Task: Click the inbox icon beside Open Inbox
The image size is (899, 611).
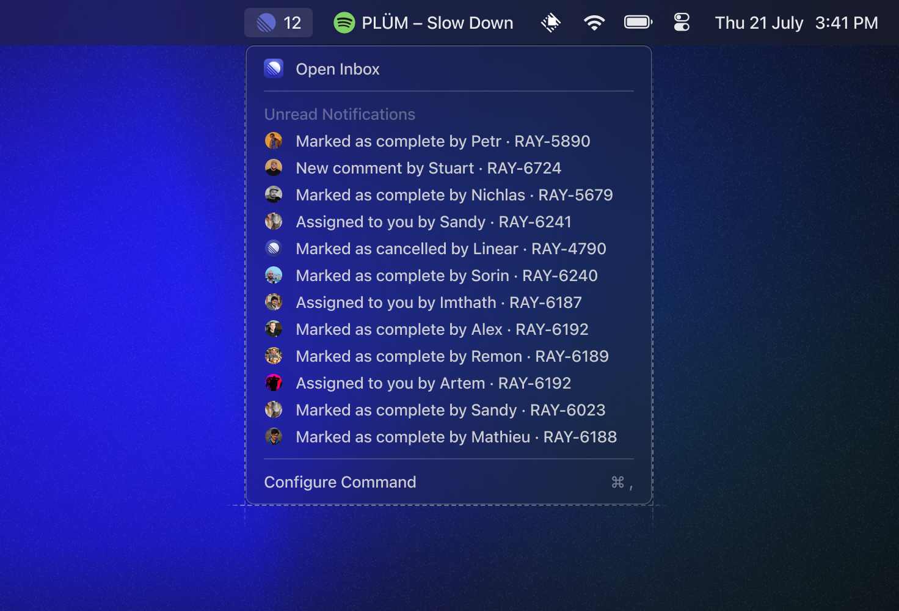Action: pos(274,68)
